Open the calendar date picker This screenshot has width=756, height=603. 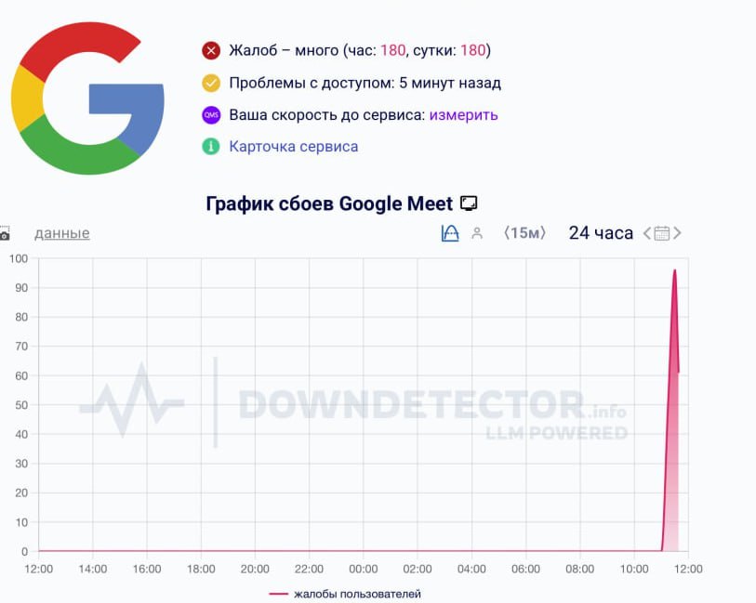pos(662,233)
